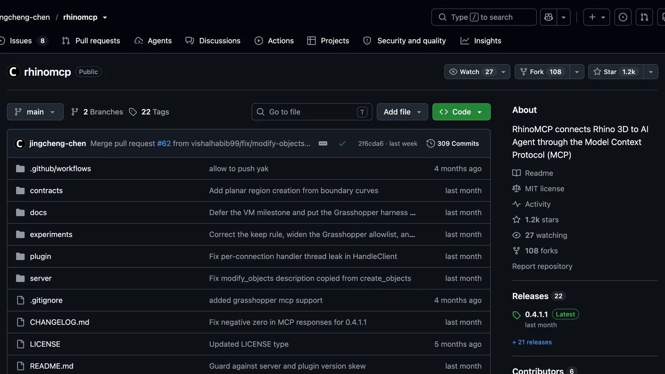Switch to Pull requests tab
This screenshot has width=665, height=374.
91,41
